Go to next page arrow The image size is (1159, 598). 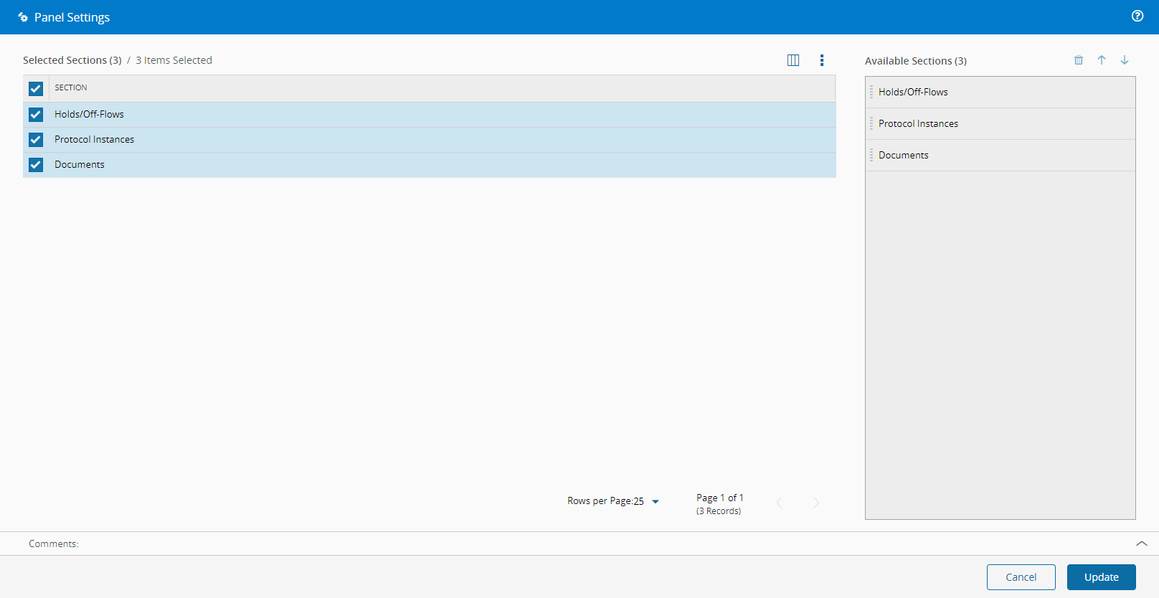coord(816,503)
